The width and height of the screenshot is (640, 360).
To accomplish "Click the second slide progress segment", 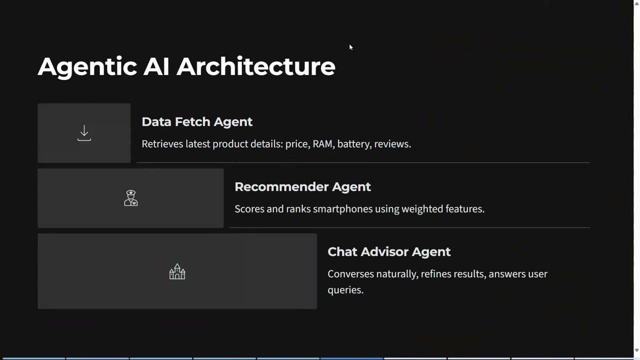I will coord(97,358).
